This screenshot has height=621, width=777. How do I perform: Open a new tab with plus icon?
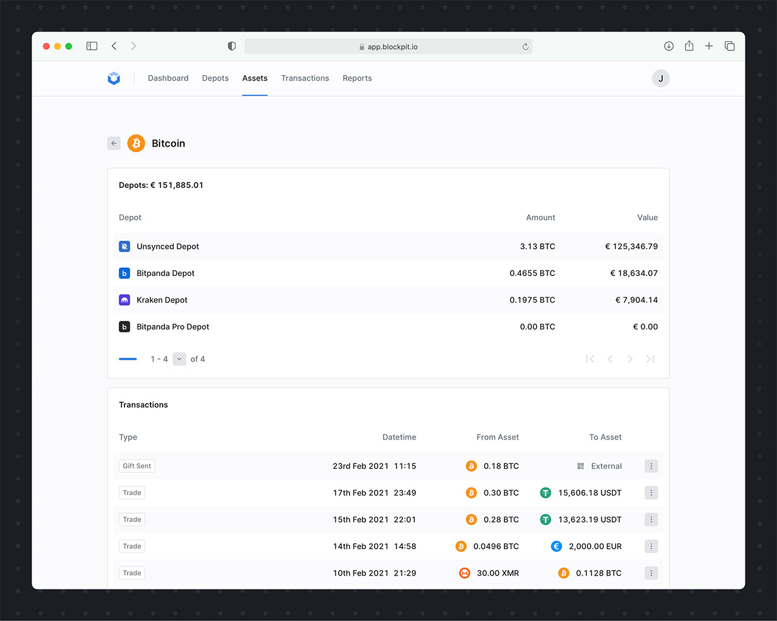pyautogui.click(x=709, y=46)
